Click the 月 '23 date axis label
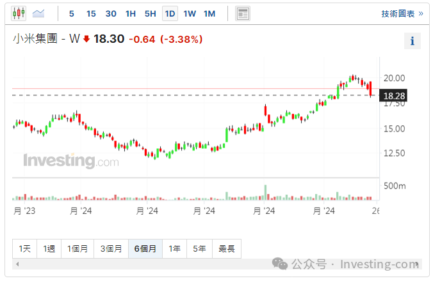The image size is (433, 281). click(x=24, y=211)
